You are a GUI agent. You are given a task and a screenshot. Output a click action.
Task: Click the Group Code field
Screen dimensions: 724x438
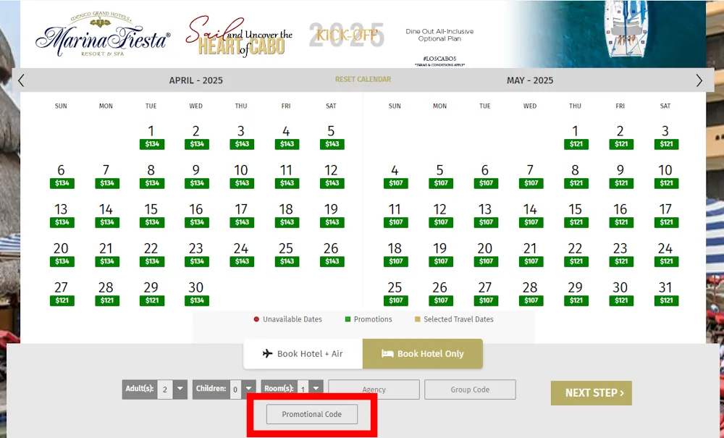[x=470, y=389]
